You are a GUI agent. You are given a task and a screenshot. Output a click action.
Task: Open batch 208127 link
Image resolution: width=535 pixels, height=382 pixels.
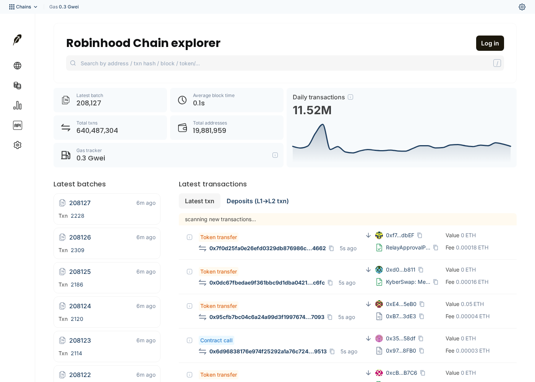(80, 203)
